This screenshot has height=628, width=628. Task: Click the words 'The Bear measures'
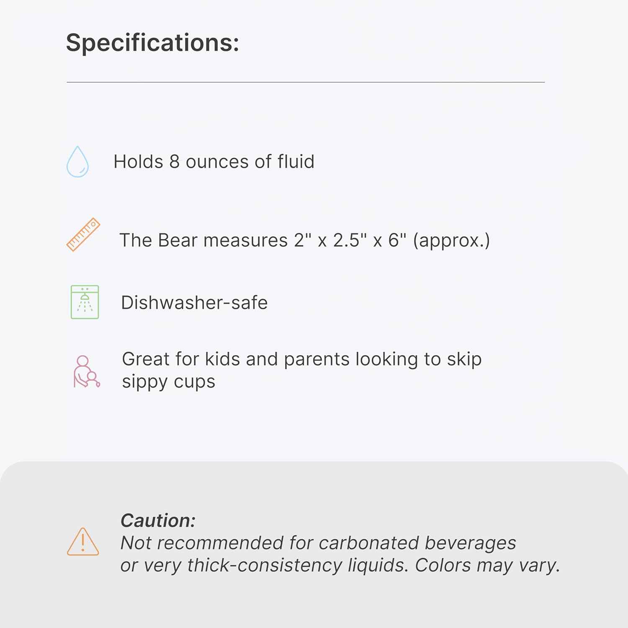click(203, 240)
